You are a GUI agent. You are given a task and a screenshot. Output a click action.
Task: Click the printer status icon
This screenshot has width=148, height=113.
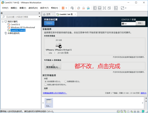128,111
